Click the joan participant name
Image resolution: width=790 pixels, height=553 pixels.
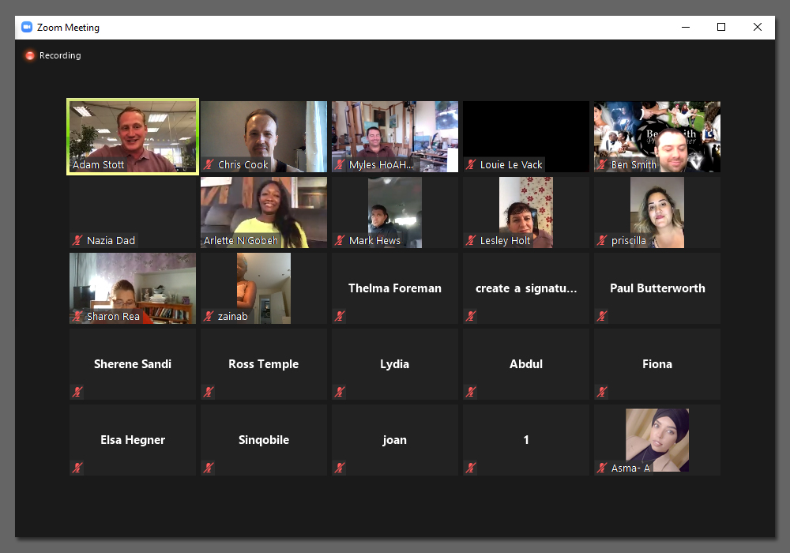(394, 440)
